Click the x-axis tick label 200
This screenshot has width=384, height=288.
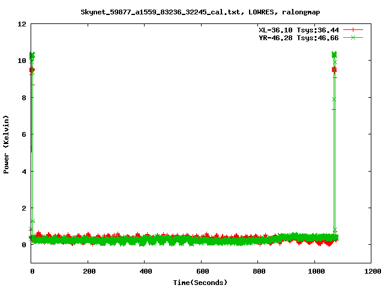(89, 271)
